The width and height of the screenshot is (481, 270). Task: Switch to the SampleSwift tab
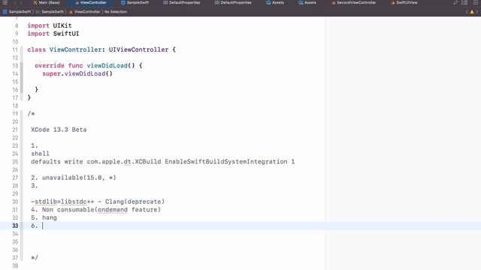tap(135, 2)
